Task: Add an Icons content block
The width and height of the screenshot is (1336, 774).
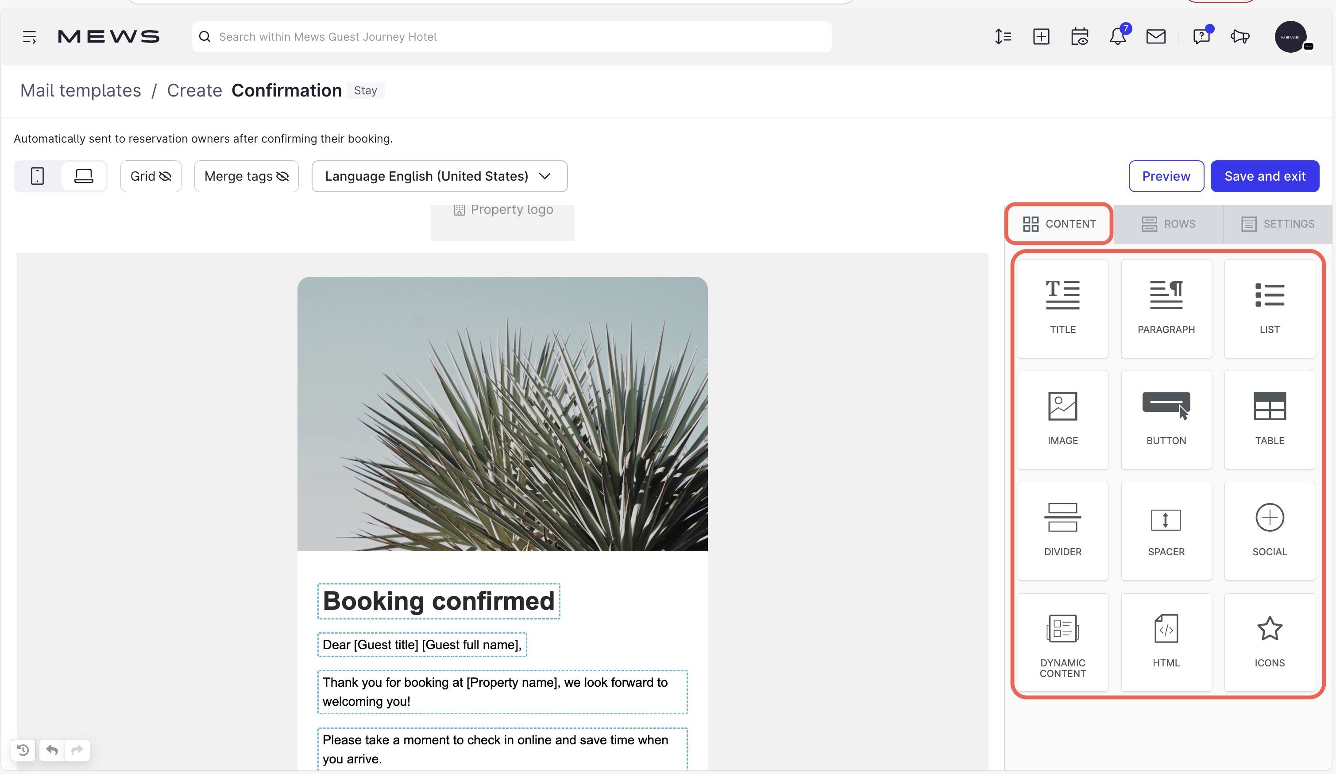Action: coord(1269,642)
